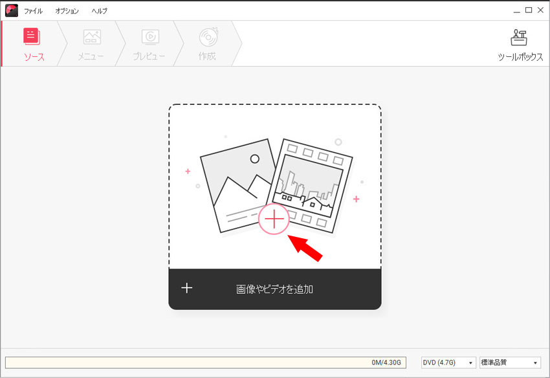Click the app logo icon in title bar

[11, 10]
